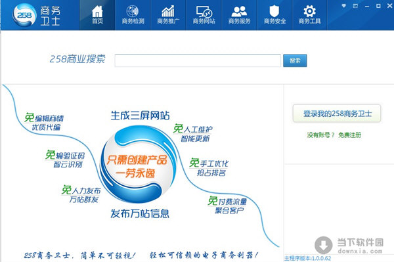Click the 主程序版本:1.0.0.62 version text
This screenshot has height=262, width=394.
307,258
